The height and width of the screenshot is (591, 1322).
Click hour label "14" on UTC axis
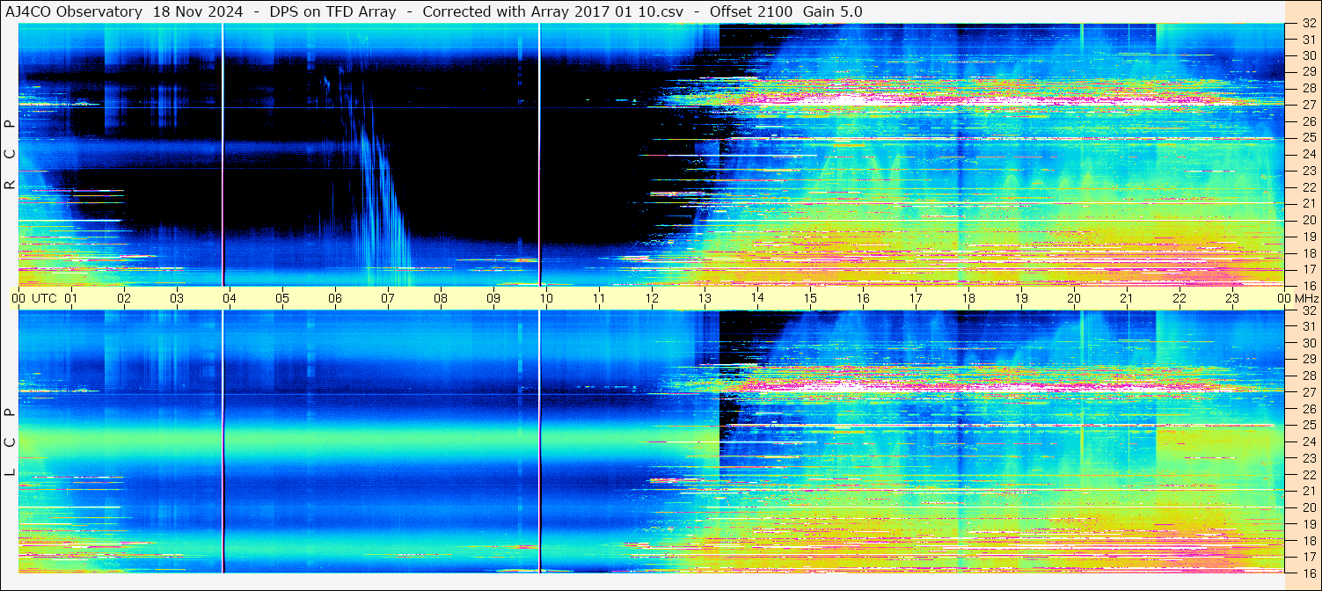[757, 299]
